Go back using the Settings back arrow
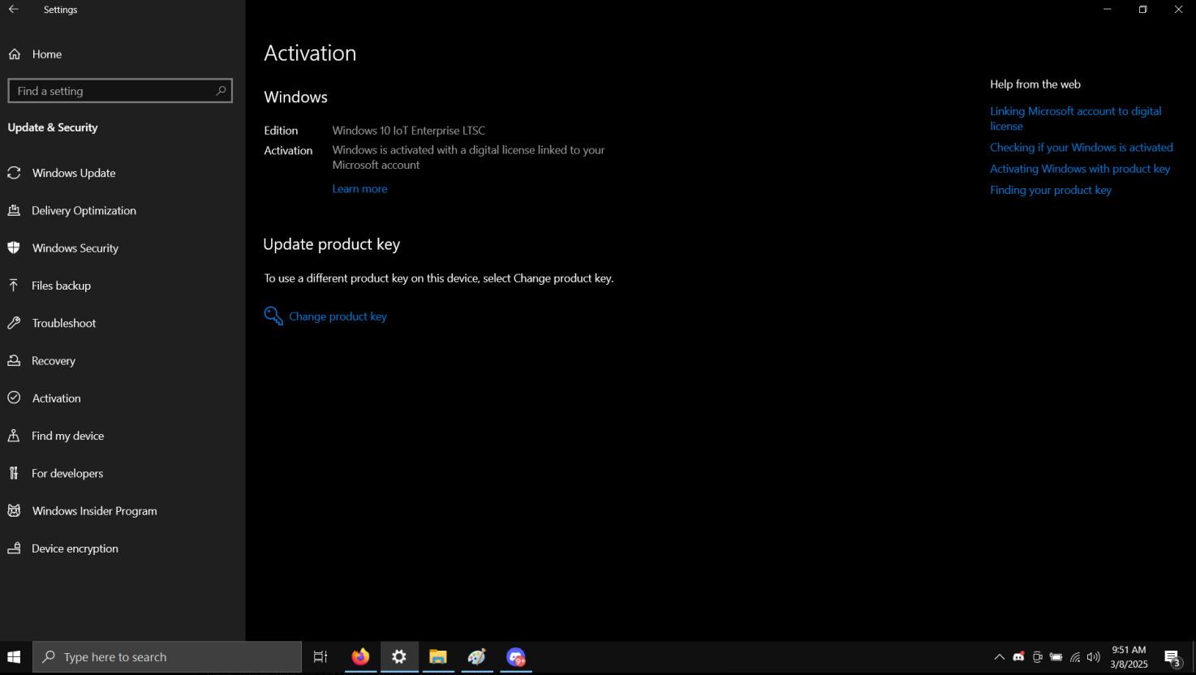This screenshot has width=1196, height=675. (14, 10)
